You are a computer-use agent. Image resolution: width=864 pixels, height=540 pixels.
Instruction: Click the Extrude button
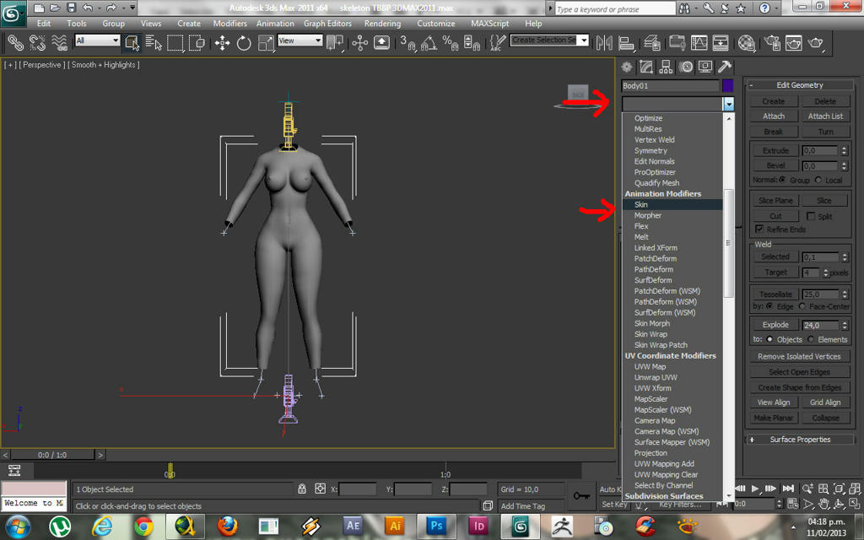(x=775, y=150)
